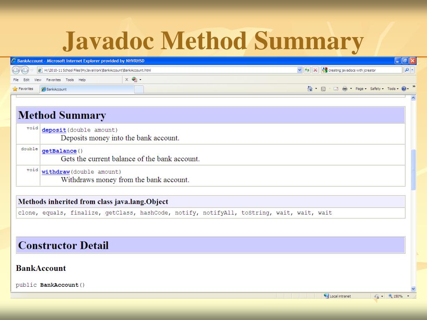
Task: Open the zoom level dropdown arrow
Action: [408, 296]
